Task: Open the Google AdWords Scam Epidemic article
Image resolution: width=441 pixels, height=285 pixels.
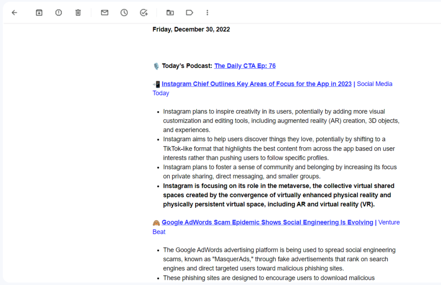Action: (267, 222)
